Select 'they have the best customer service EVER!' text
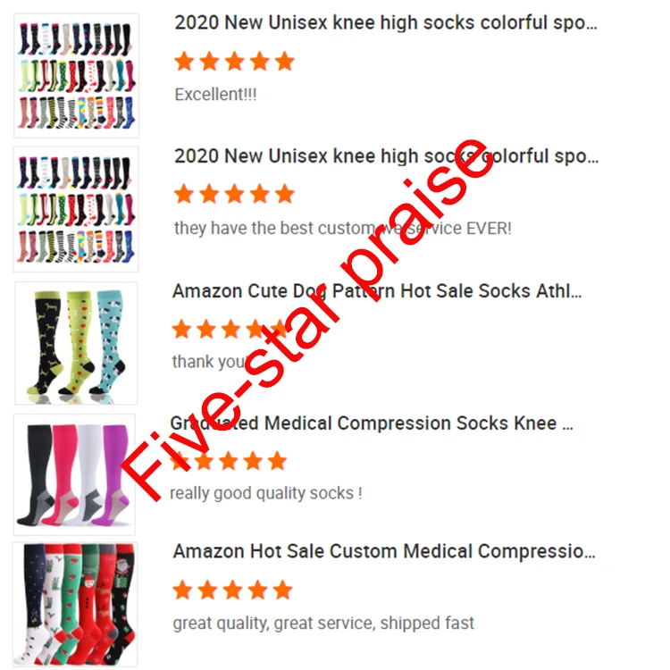The image size is (670, 670). click(343, 228)
